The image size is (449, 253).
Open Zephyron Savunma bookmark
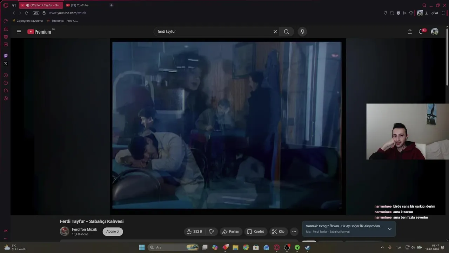[27, 21]
